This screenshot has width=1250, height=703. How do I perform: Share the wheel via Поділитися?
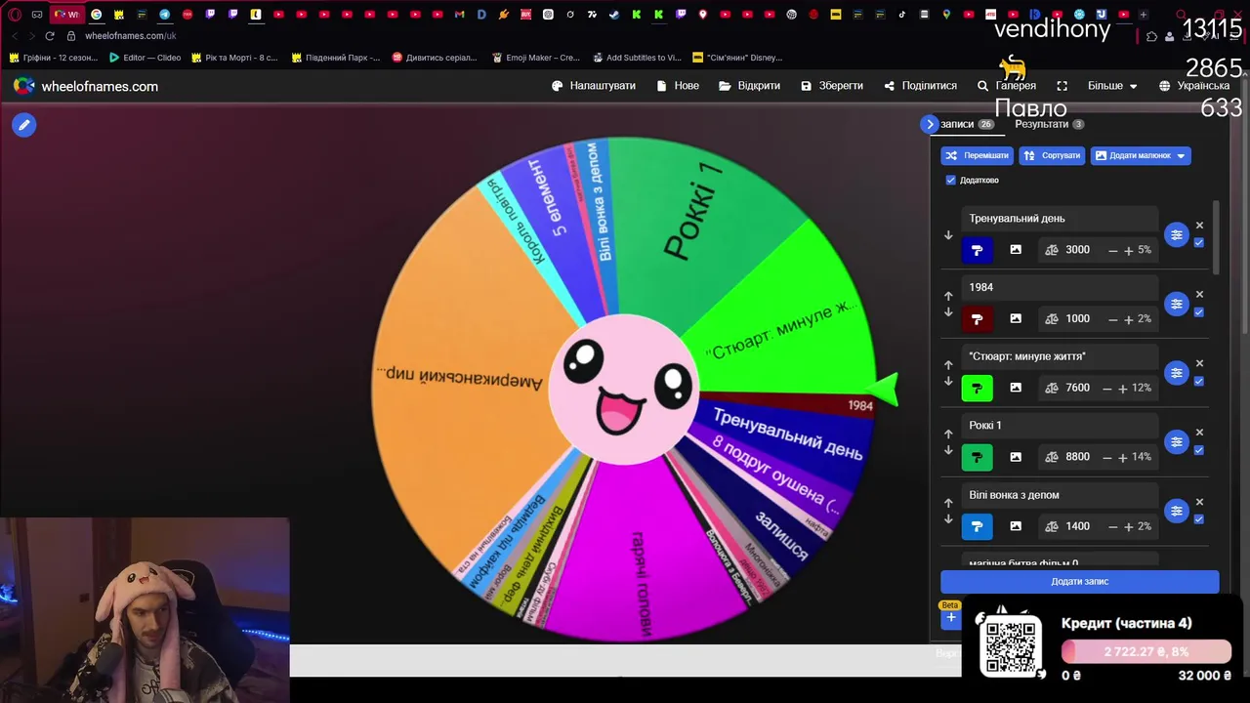[x=921, y=86]
